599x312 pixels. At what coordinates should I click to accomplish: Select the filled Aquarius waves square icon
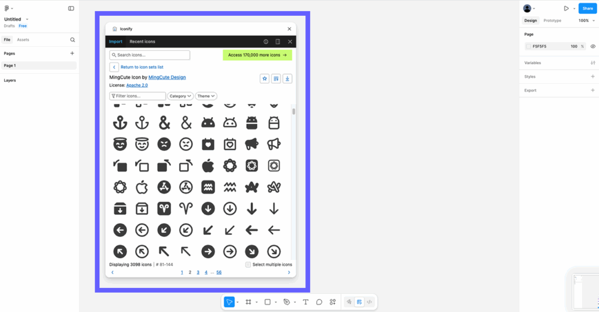208,187
